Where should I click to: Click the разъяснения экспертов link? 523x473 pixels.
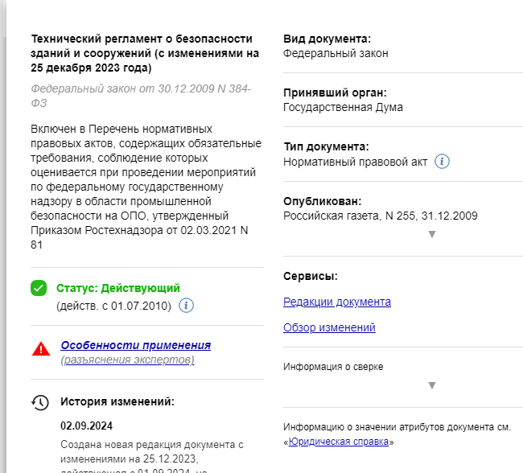pyautogui.click(x=127, y=360)
